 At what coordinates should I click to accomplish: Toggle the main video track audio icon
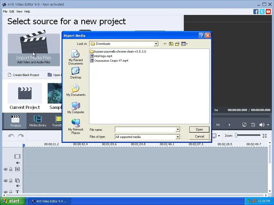(18, 163)
